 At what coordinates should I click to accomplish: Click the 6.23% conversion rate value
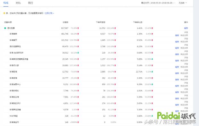pyautogui.click(x=140, y=46)
